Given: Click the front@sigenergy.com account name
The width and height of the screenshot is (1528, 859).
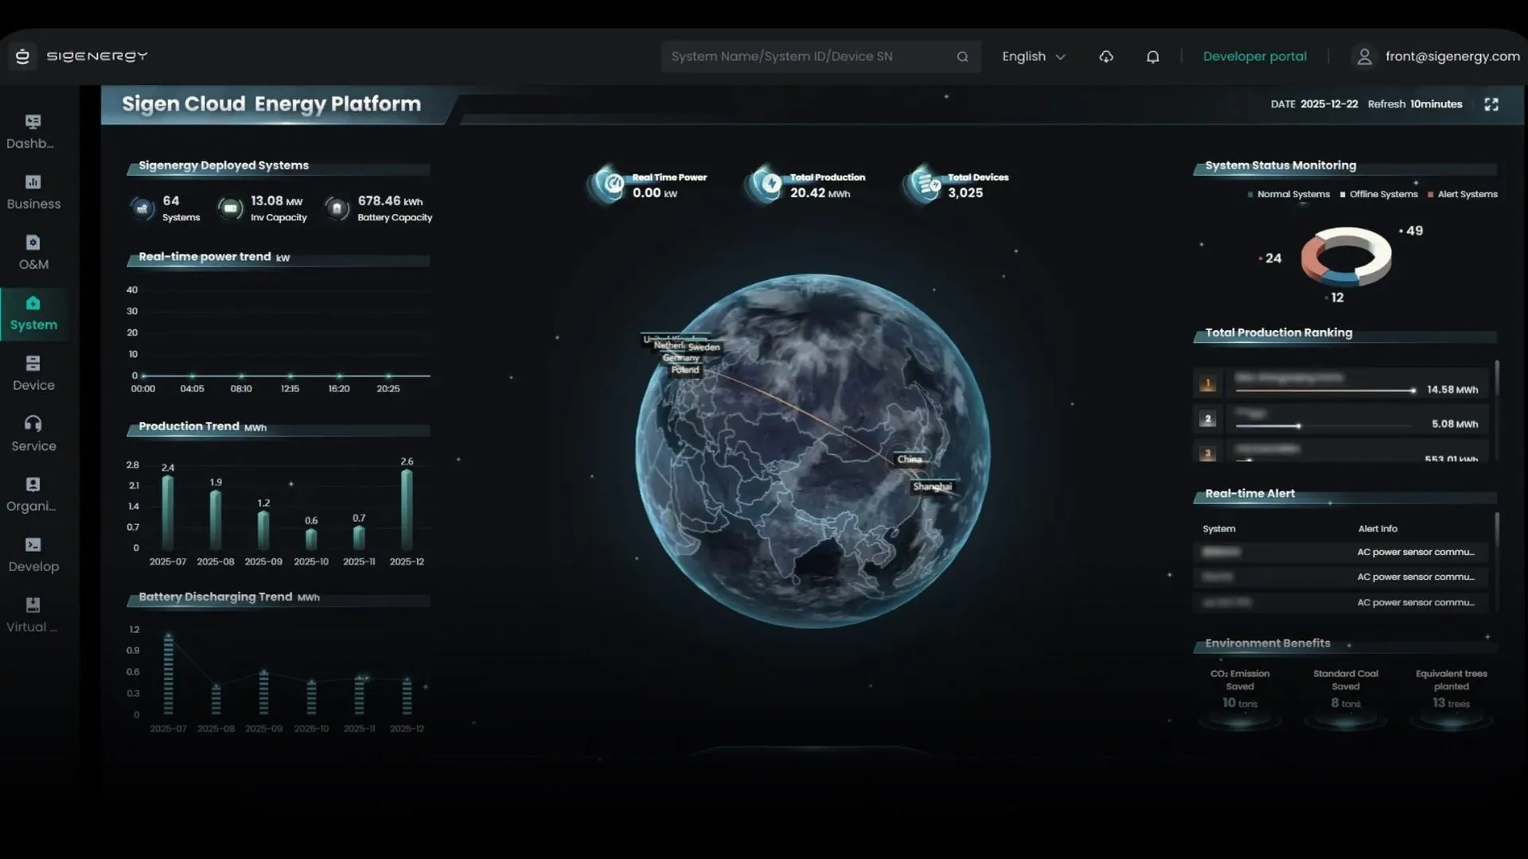Looking at the screenshot, I should 1452,56.
